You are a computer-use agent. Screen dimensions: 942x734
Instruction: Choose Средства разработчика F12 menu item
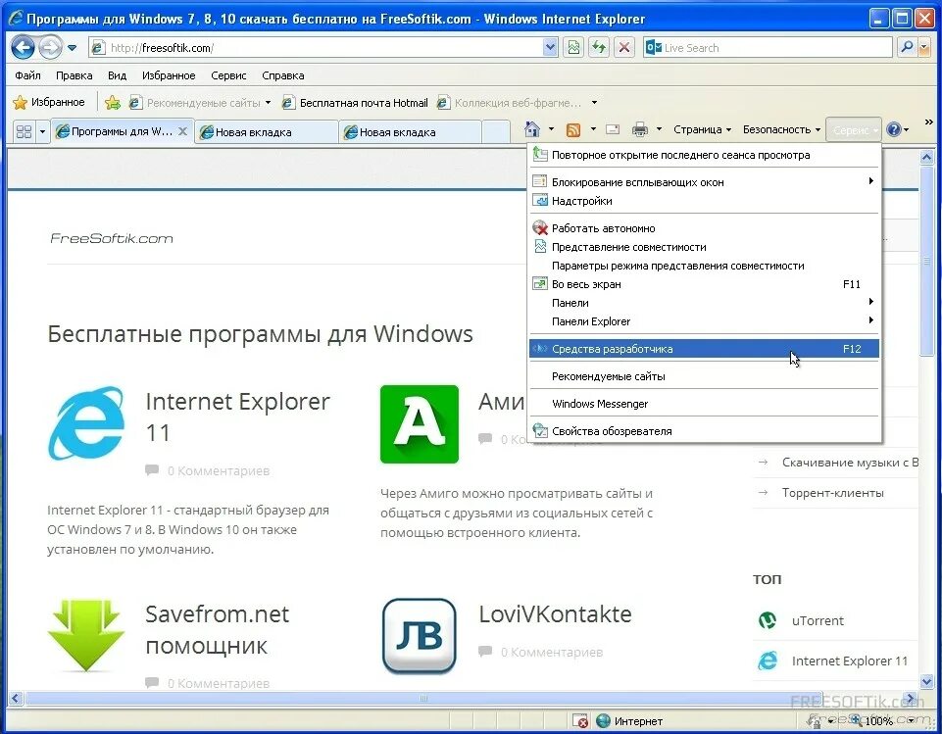pos(704,349)
